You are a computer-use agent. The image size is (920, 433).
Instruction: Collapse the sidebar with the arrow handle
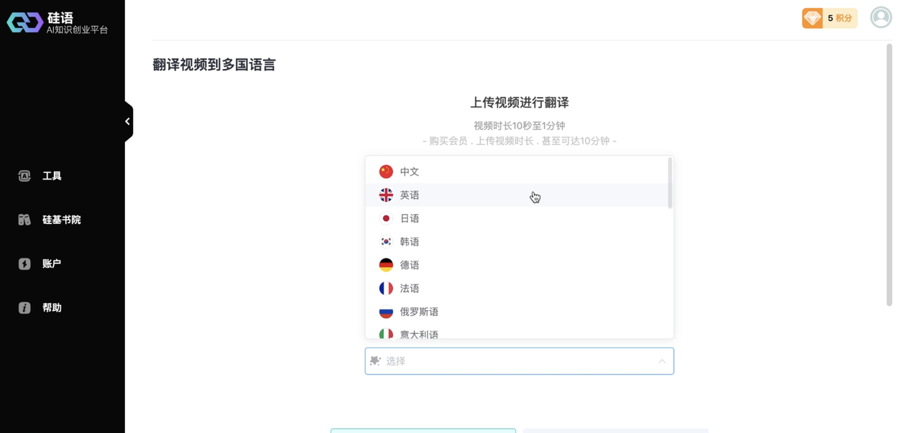128,121
